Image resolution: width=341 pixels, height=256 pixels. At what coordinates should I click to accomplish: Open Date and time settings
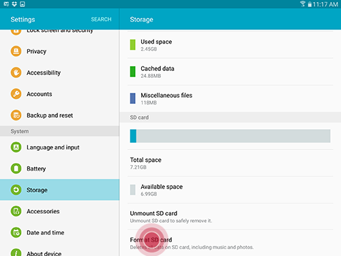click(59, 233)
